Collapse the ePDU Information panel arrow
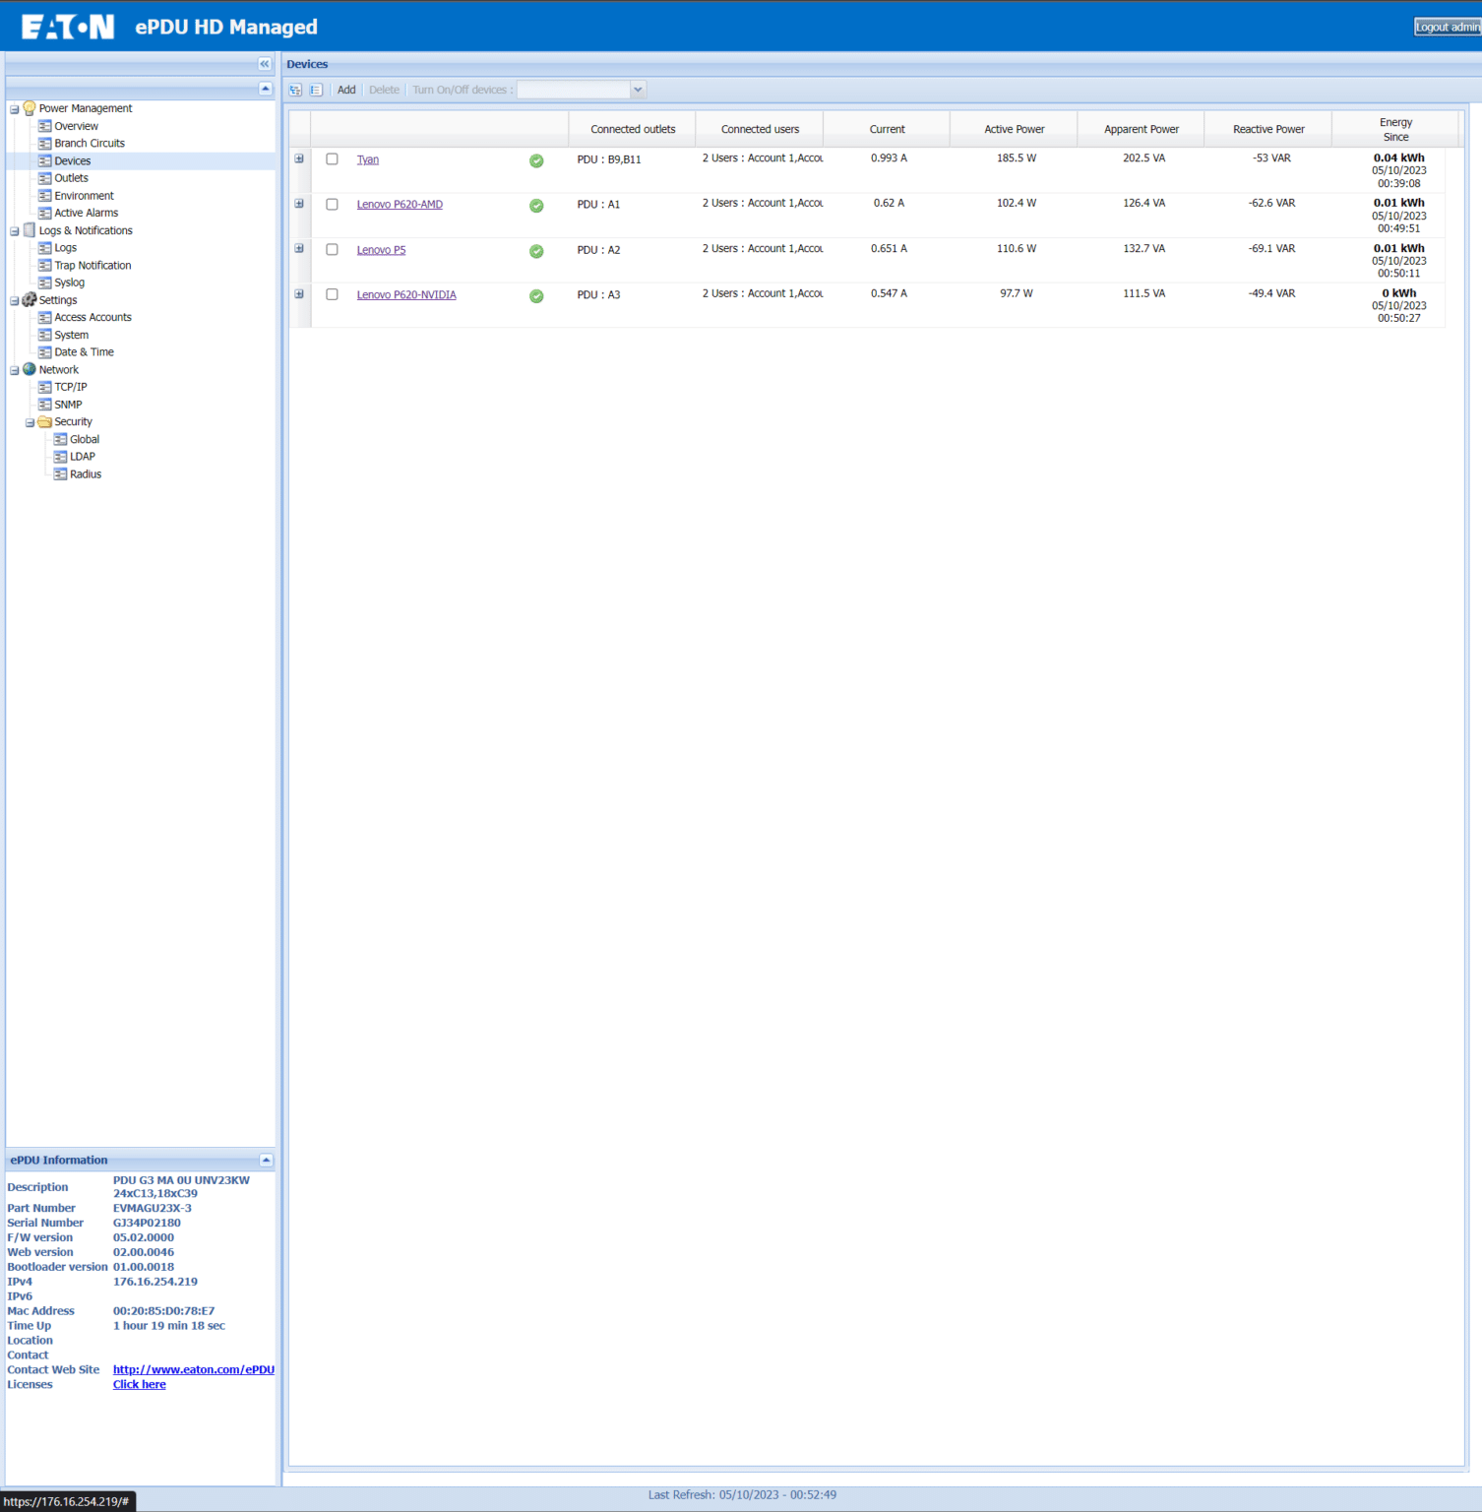The image size is (1482, 1512). pos(266,1161)
